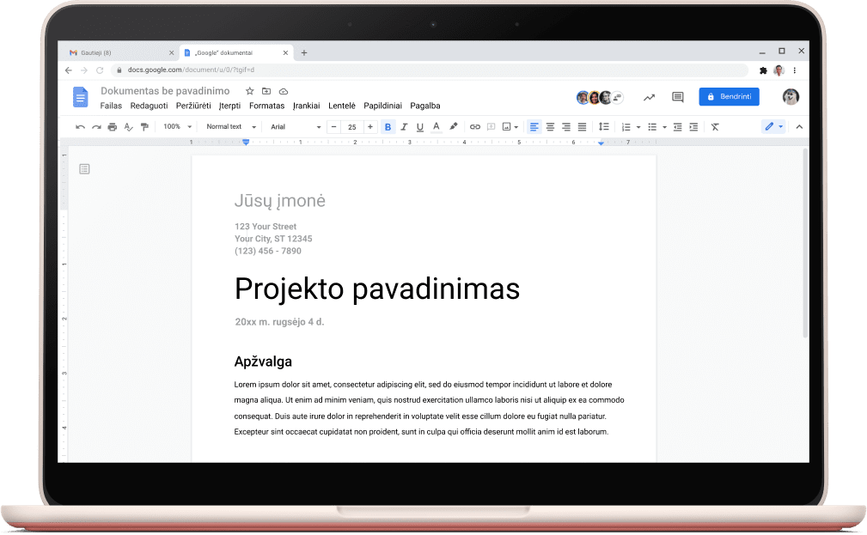Enable justified text alignment
This screenshot has width=867, height=535.
click(x=582, y=127)
